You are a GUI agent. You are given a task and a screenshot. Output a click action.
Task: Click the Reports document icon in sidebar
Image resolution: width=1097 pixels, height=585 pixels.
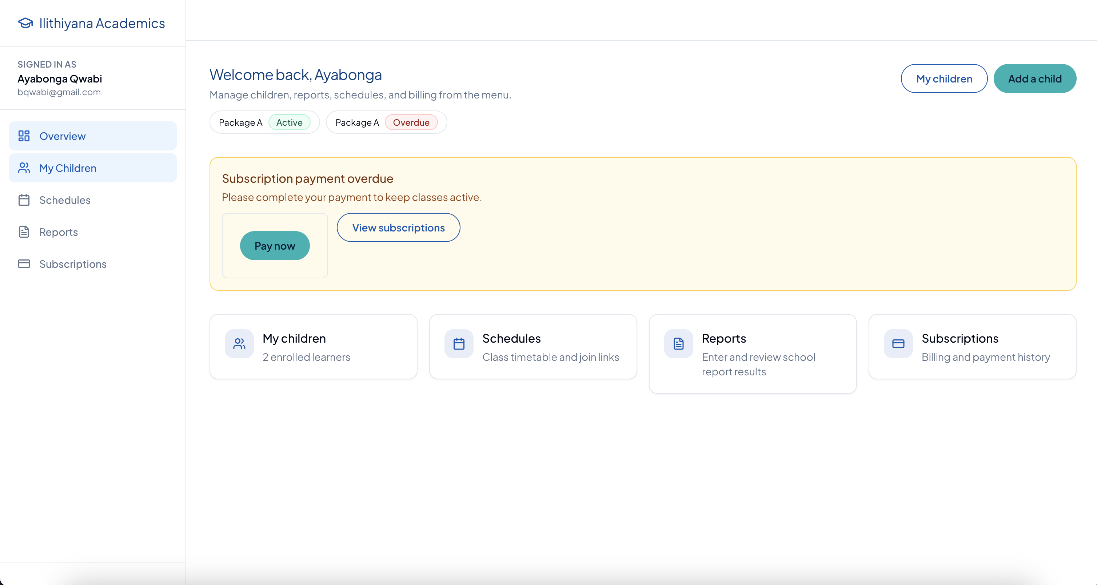[24, 232]
